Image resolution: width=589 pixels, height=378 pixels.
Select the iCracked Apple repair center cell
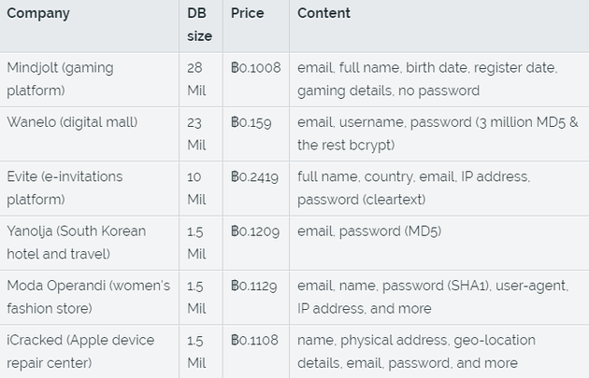coord(80,351)
